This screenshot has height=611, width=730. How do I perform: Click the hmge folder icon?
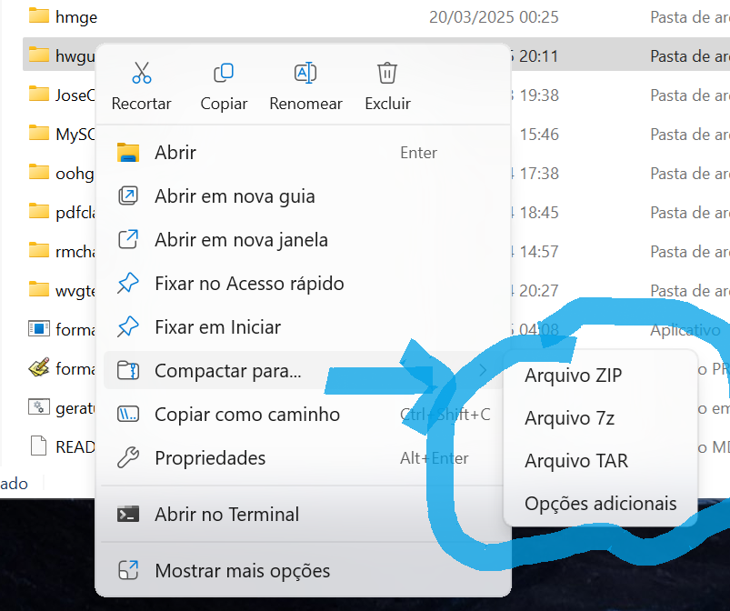pyautogui.click(x=39, y=15)
